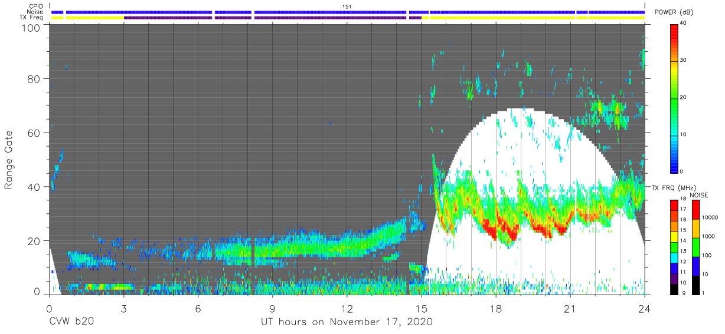This screenshot has height=334, width=725.
Task: Click the range gate tick '100'
Action: [x=31, y=27]
